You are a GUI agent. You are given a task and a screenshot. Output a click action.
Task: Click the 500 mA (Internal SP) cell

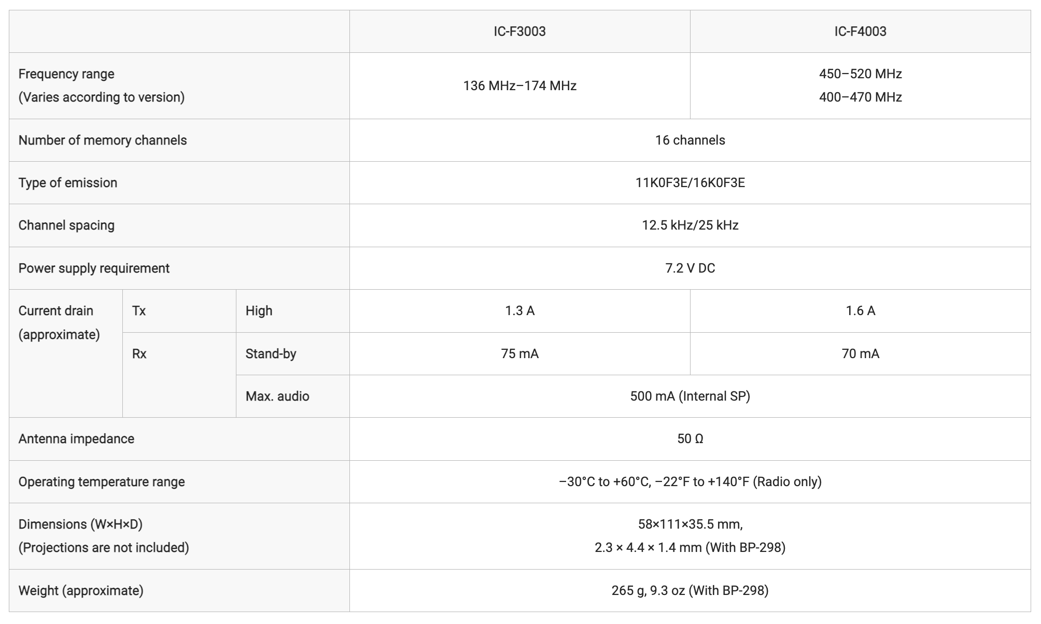click(690, 396)
